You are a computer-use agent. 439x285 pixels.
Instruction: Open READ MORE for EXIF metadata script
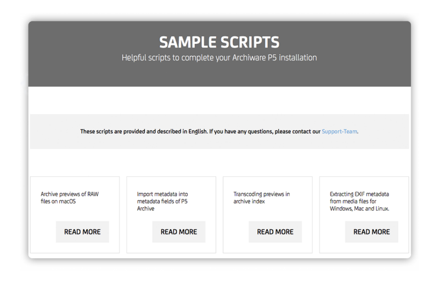point(372,232)
